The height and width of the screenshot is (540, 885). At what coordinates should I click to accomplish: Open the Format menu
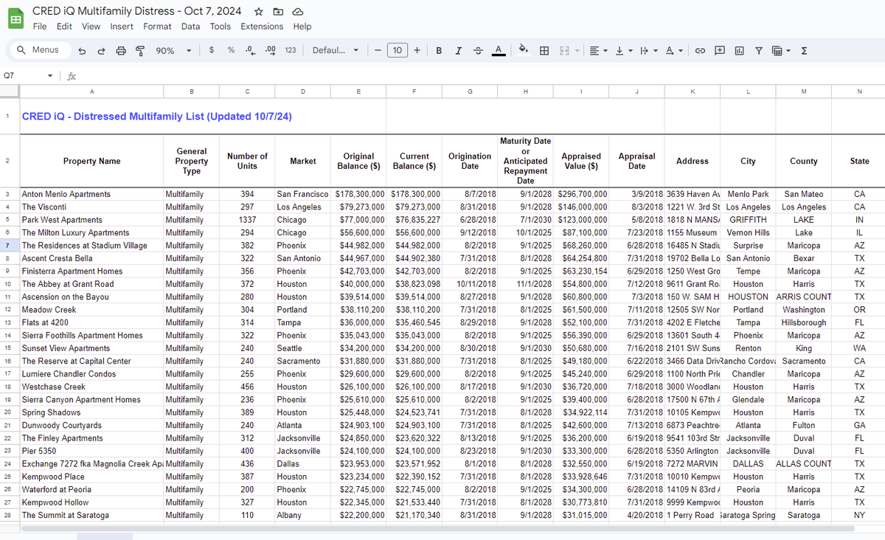pyautogui.click(x=157, y=27)
